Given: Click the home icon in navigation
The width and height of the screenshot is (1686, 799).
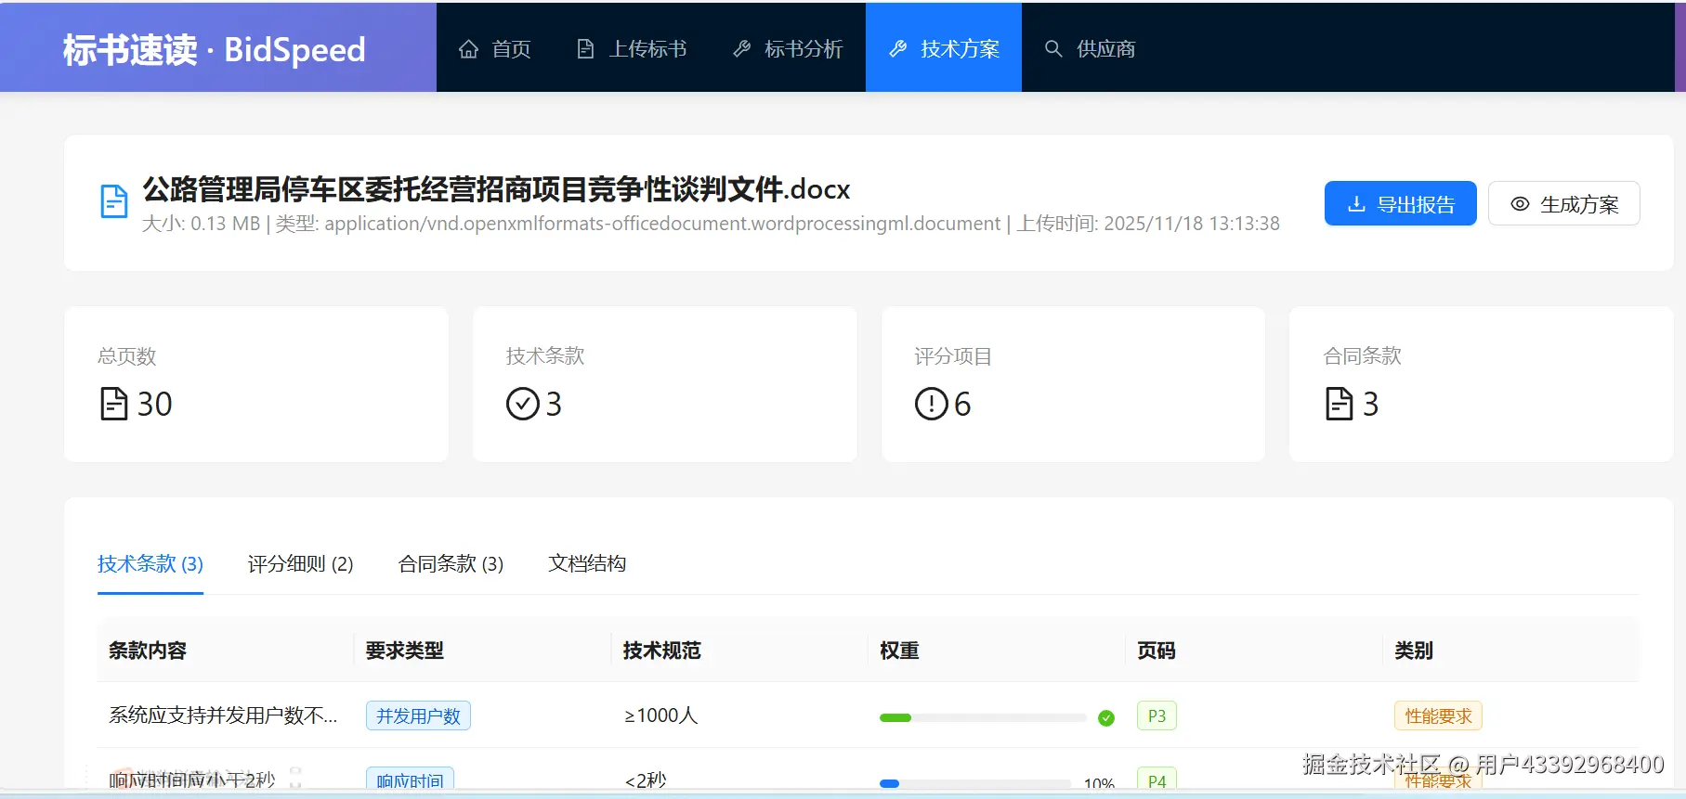Looking at the screenshot, I should 469,49.
